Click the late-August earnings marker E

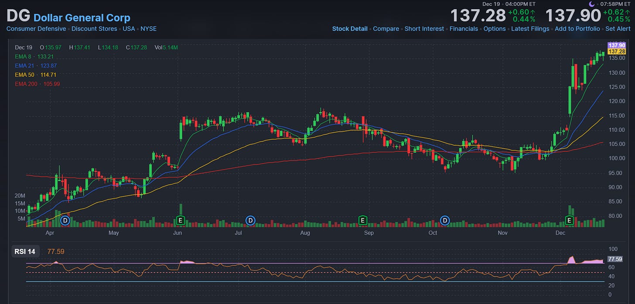point(362,220)
